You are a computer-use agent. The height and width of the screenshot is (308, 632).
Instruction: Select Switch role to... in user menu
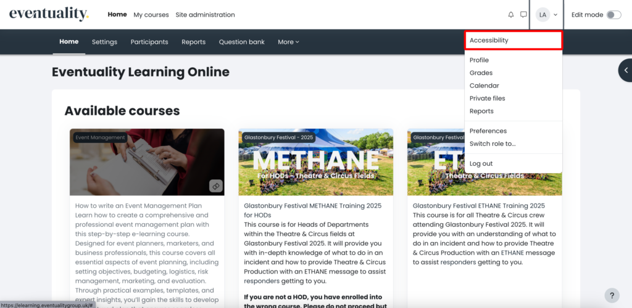pos(493,144)
